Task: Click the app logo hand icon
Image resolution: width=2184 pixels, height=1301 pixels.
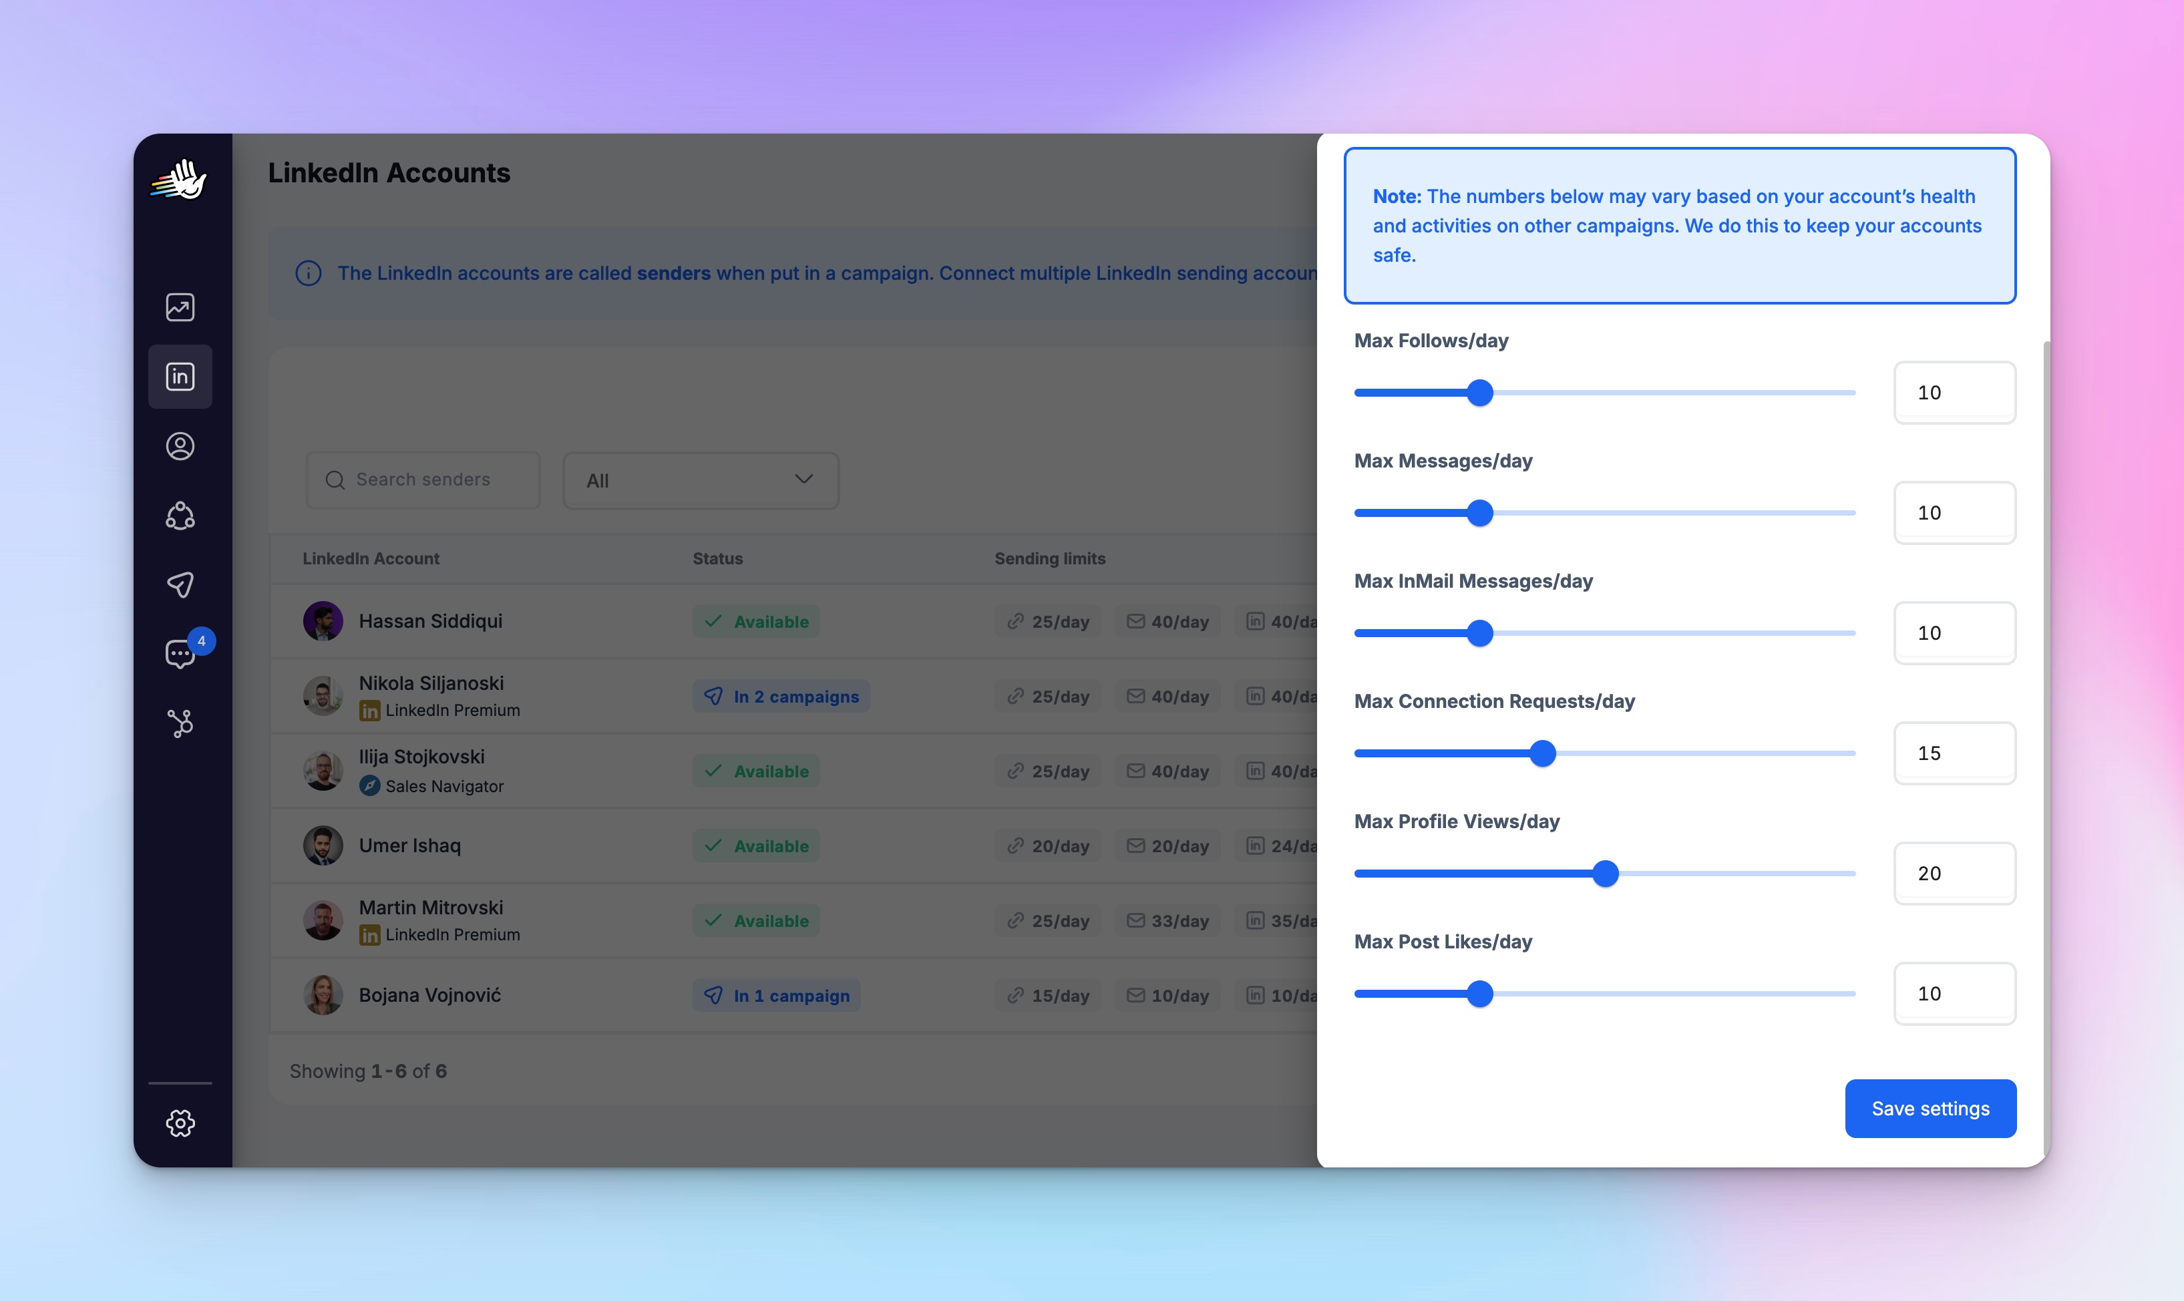Action: click(x=179, y=180)
